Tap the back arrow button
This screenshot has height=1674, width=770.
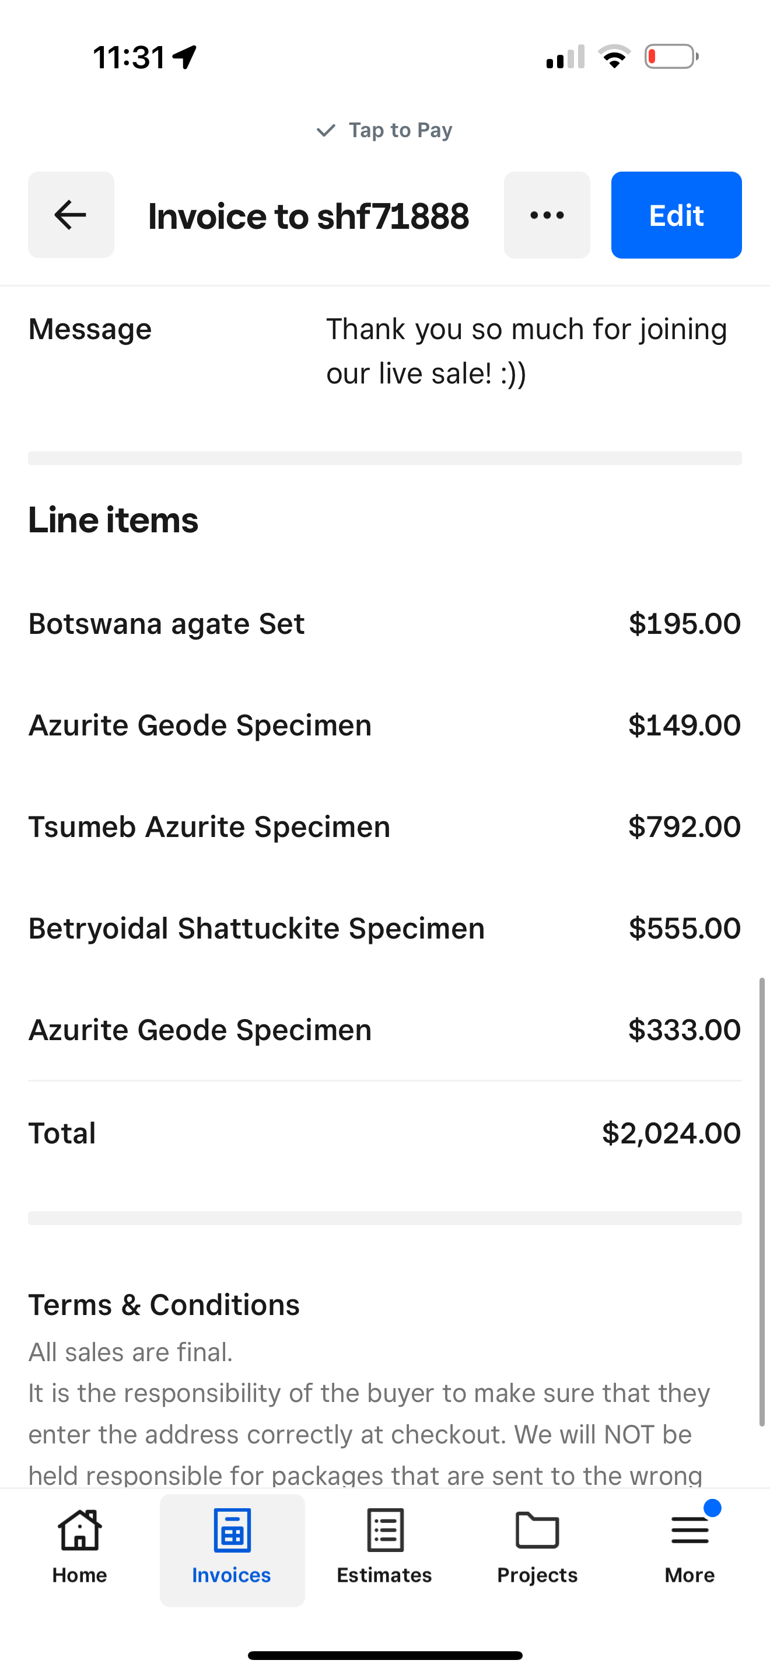click(71, 215)
